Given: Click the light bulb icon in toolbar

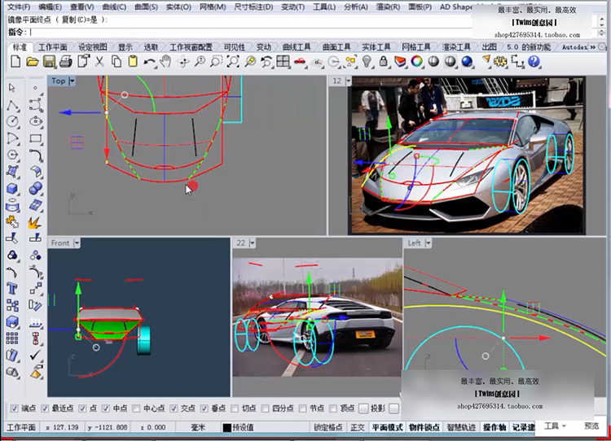Looking at the screenshot, I should click(367, 62).
